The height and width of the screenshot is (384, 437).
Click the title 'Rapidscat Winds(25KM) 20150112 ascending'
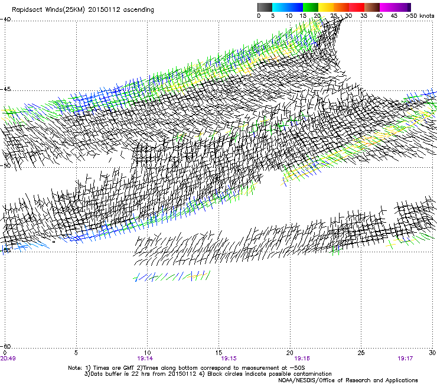click(83, 10)
